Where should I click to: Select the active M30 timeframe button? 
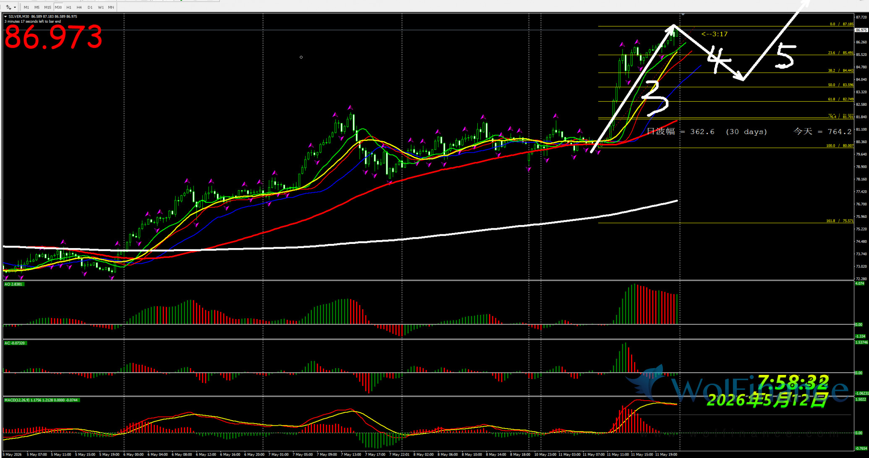pos(58,7)
